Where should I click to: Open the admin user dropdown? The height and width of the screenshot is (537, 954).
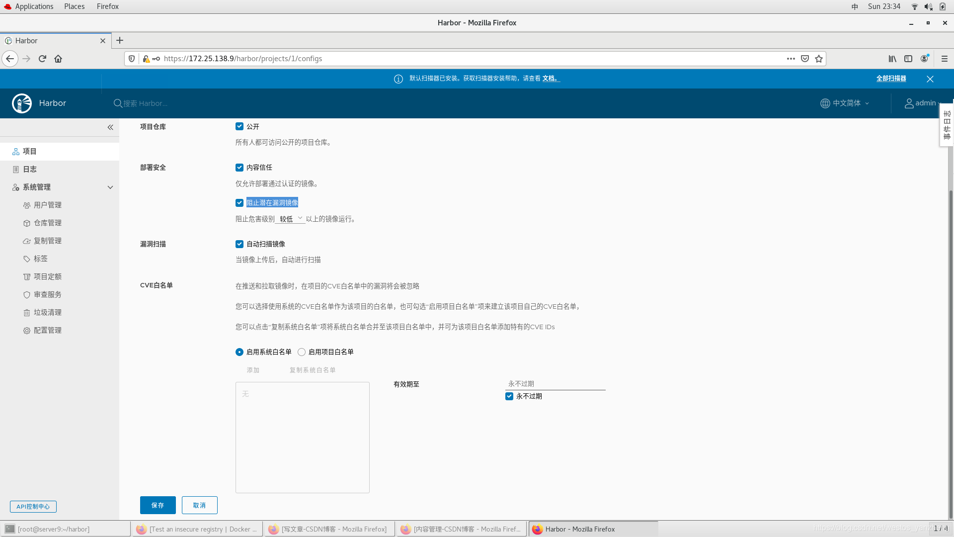923,103
